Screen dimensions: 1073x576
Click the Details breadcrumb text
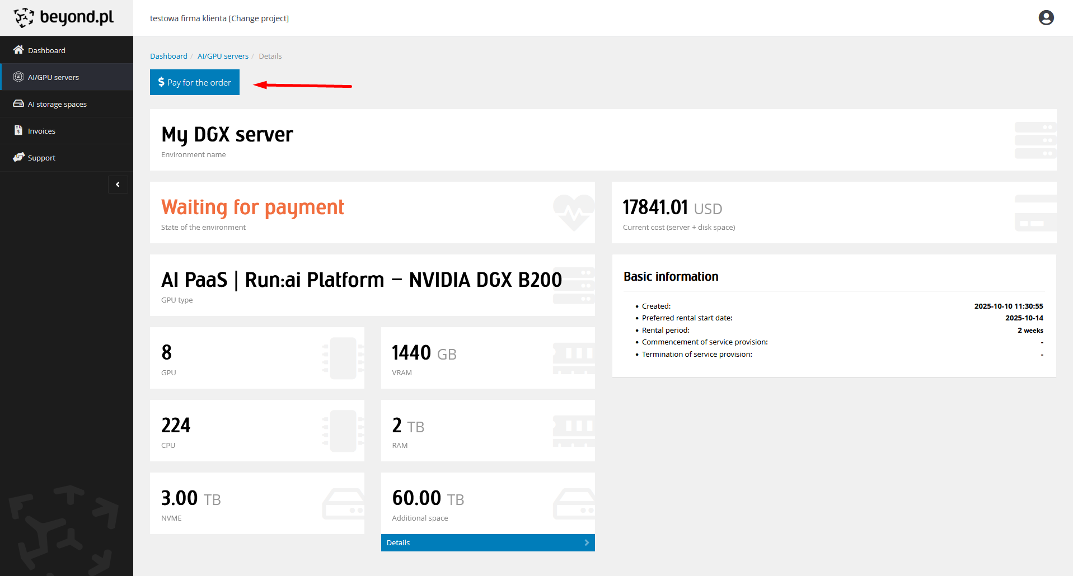pyautogui.click(x=270, y=56)
